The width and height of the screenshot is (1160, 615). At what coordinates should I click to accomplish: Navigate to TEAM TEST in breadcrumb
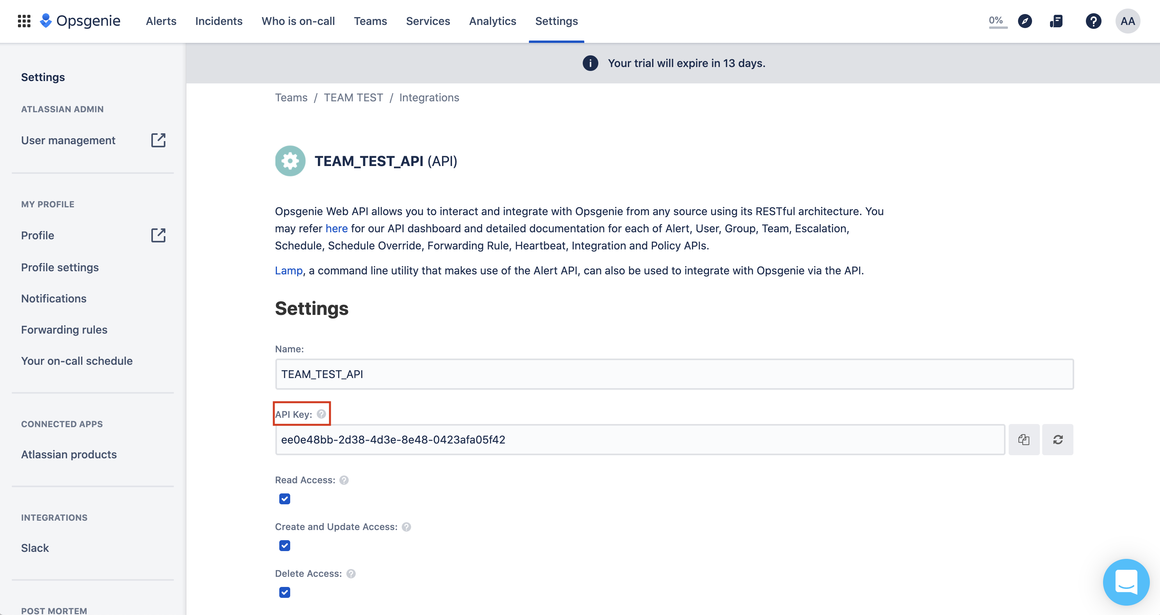(353, 97)
